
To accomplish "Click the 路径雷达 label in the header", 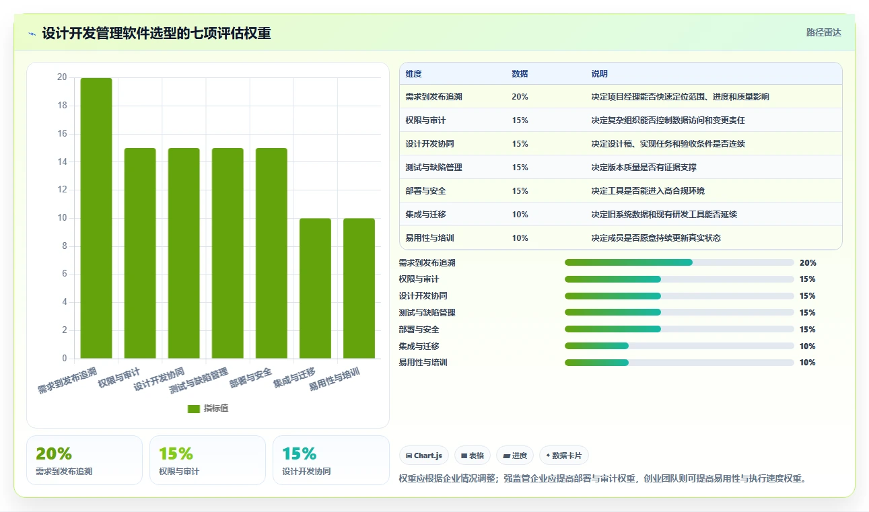I will [x=824, y=32].
